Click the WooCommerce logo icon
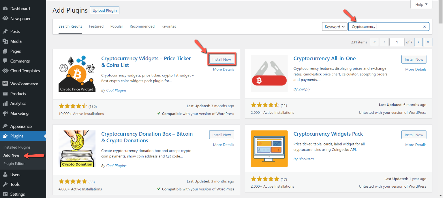Image resolution: width=443 pixels, height=198 pixels. pyautogui.click(x=5, y=84)
